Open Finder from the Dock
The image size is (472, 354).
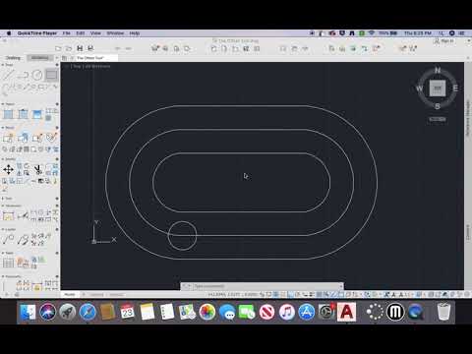pos(28,312)
